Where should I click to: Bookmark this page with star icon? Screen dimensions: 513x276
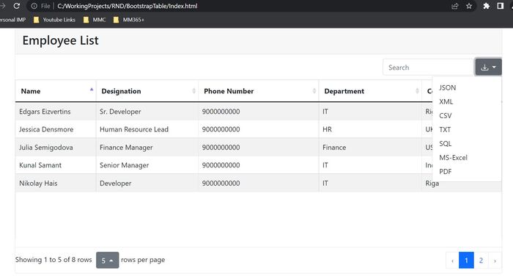469,6
